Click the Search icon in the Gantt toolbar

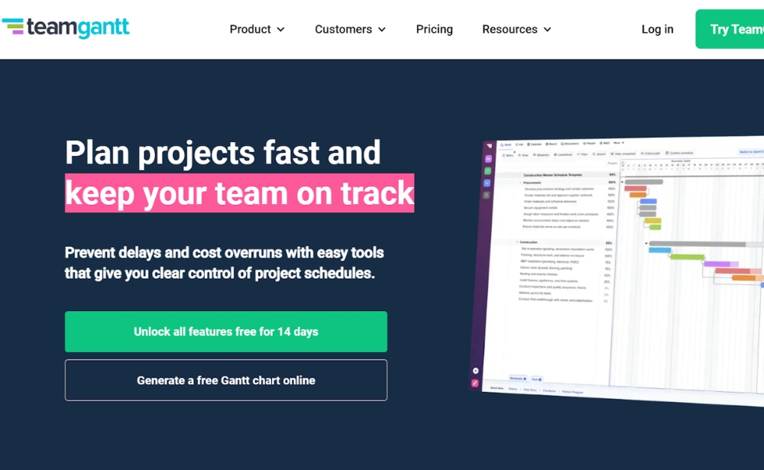[598, 153]
